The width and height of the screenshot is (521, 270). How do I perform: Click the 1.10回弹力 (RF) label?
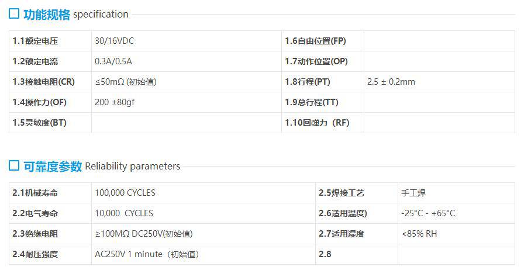[317, 123]
